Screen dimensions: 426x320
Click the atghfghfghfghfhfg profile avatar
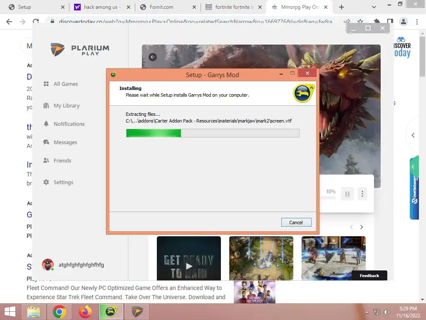coord(48,265)
